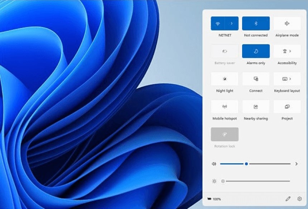Click the NETNET network label

225,35
